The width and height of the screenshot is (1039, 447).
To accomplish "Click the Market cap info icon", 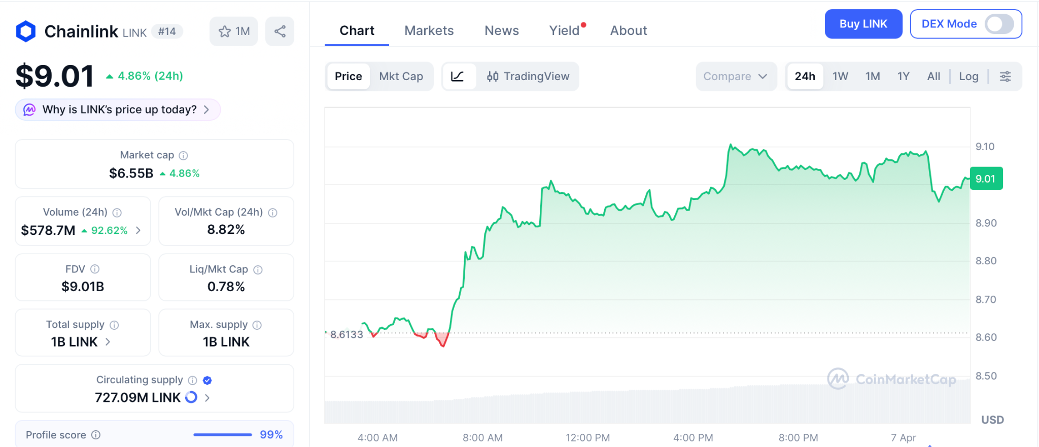I will (x=184, y=156).
